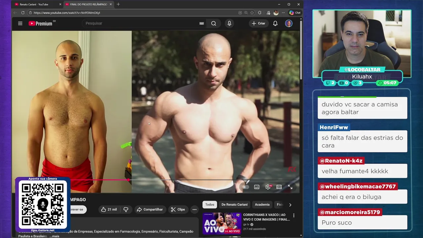The width and height of the screenshot is (423, 238).
Task: Open the Copilot Chat button
Action: pyautogui.click(x=295, y=13)
